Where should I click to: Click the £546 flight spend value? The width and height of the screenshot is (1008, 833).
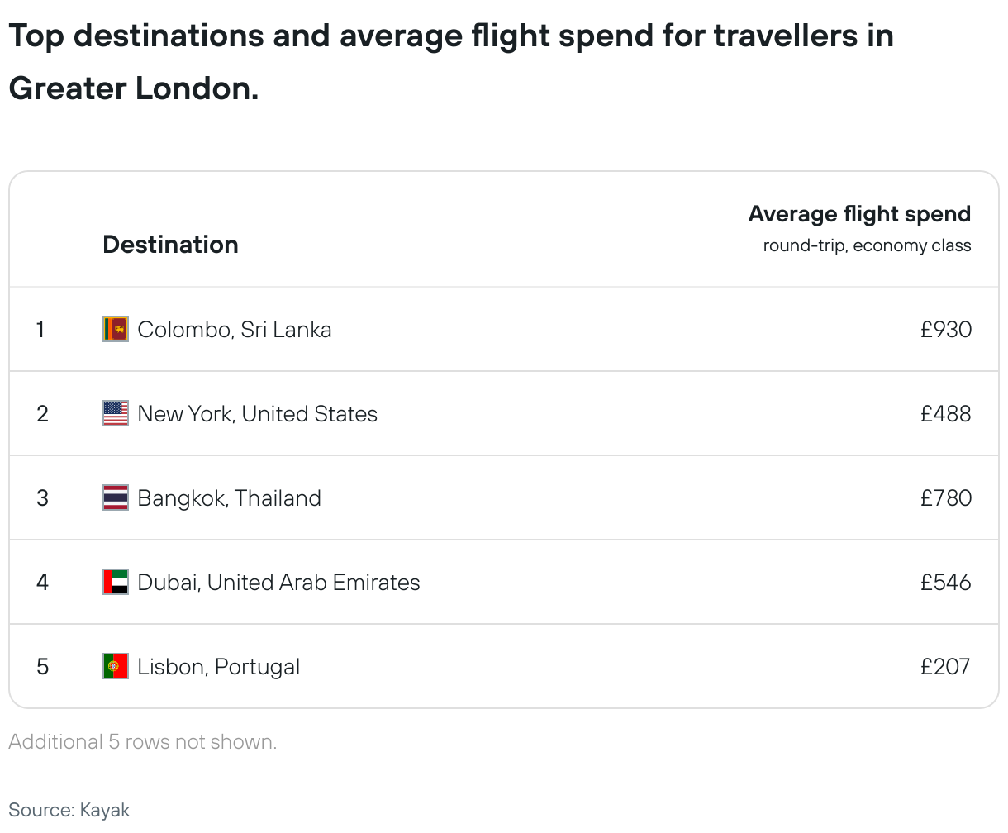(x=946, y=583)
